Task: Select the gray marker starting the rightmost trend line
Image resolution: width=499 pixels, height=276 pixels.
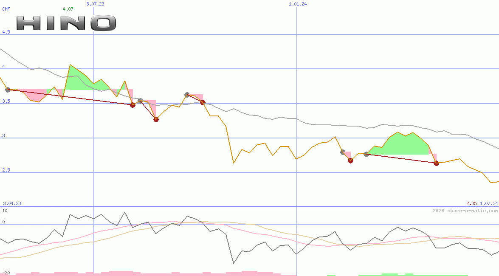Action: 366,155
